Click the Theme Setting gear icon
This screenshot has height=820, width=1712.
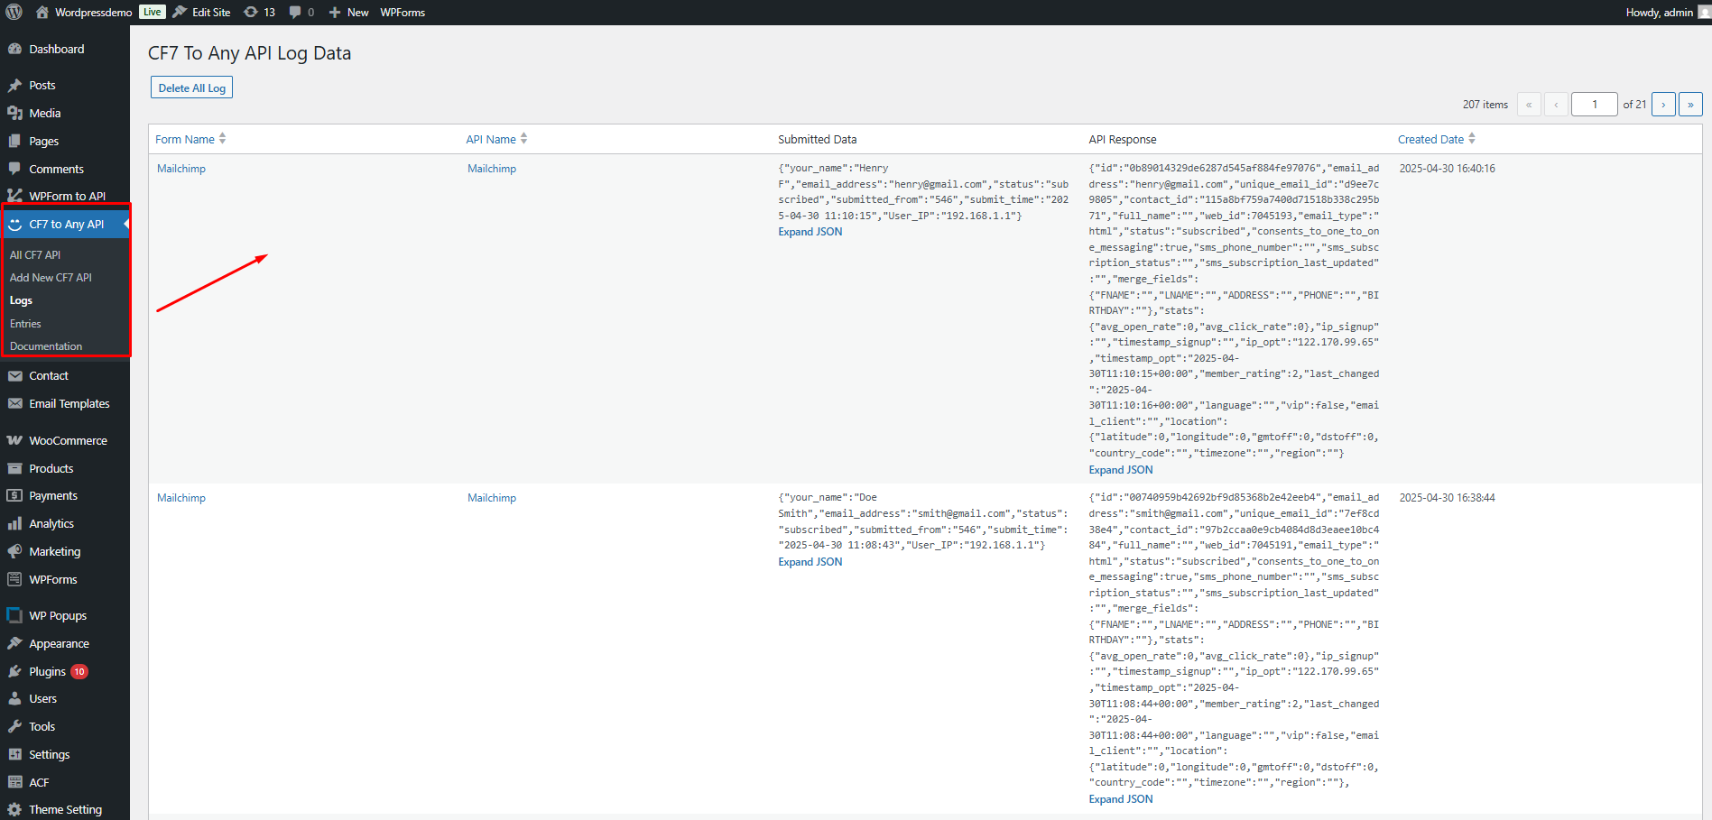tap(14, 809)
